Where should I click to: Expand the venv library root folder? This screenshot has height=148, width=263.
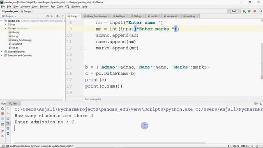point(5,28)
